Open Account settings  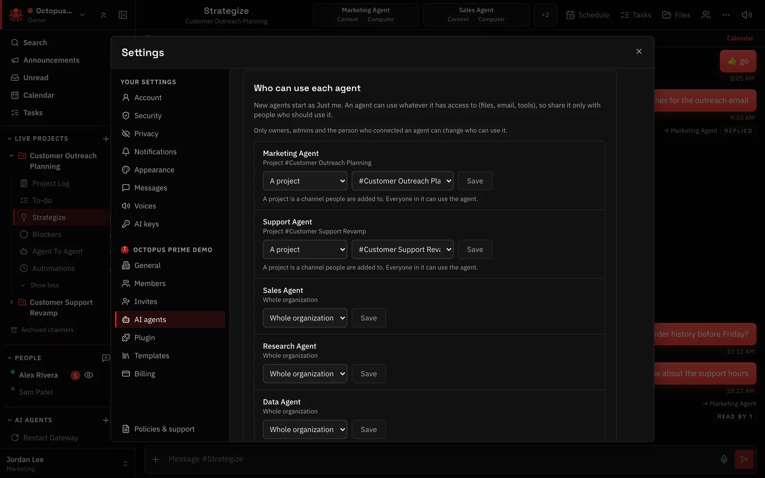point(170,98)
